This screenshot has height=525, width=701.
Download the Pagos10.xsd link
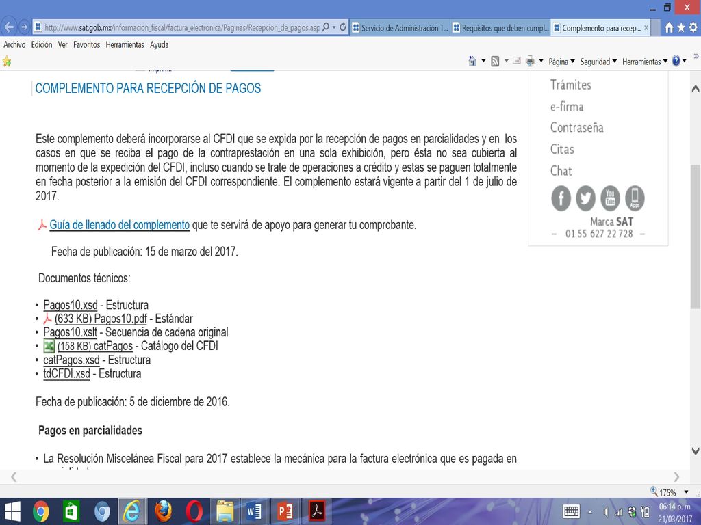click(x=71, y=305)
